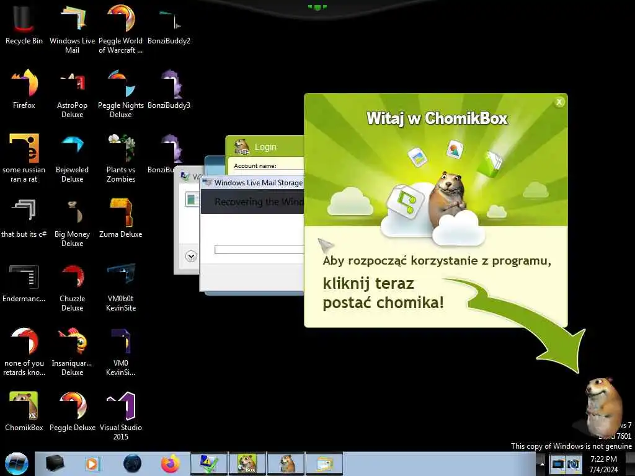Select the Windows Live Mail desktop icon
635x476 pixels.
click(x=72, y=29)
